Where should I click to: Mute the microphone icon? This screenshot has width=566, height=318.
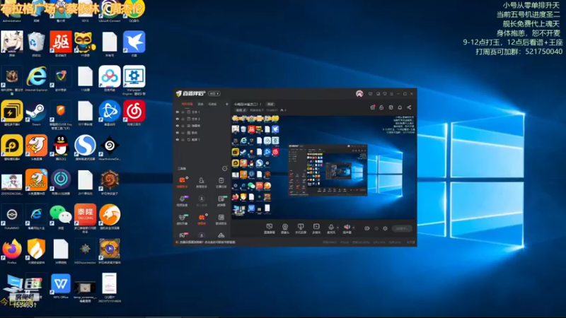(x=330, y=227)
